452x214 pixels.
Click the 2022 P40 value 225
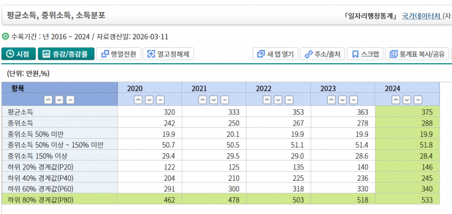[x=279, y=177]
